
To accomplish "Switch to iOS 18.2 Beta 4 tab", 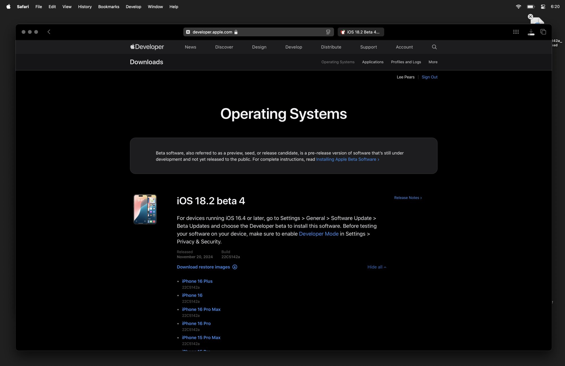I will [361, 32].
